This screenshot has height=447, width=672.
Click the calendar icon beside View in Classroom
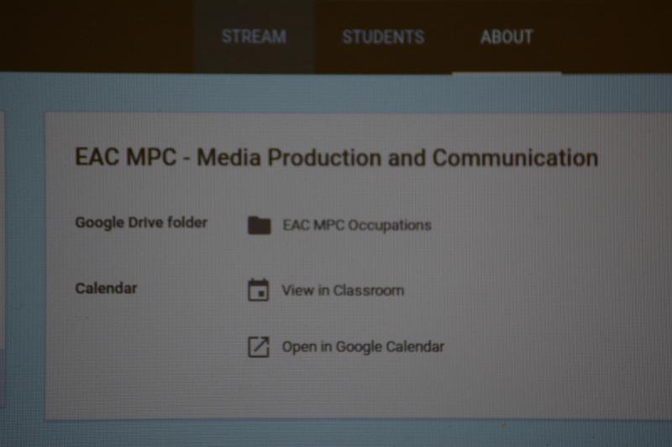(x=259, y=290)
